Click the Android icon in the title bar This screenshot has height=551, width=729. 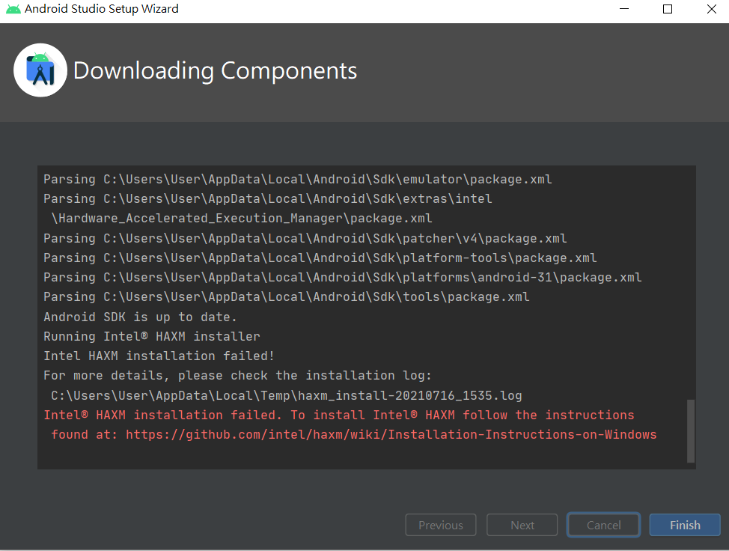[13, 10]
